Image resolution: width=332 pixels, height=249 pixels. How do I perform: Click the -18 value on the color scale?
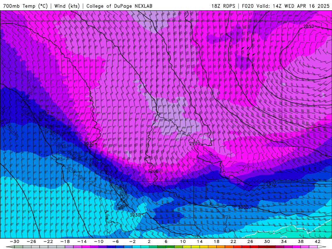tap(65, 242)
